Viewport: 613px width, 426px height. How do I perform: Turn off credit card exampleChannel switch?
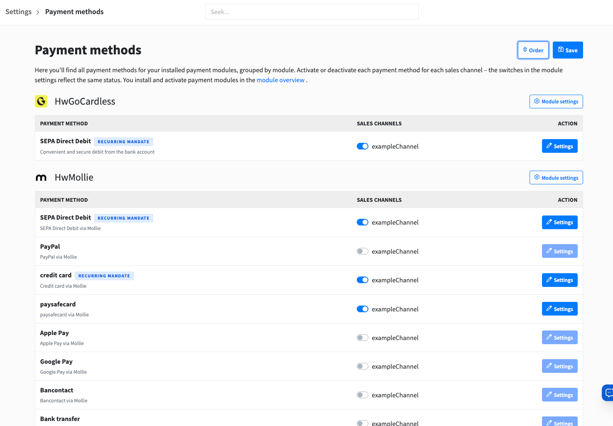[363, 280]
